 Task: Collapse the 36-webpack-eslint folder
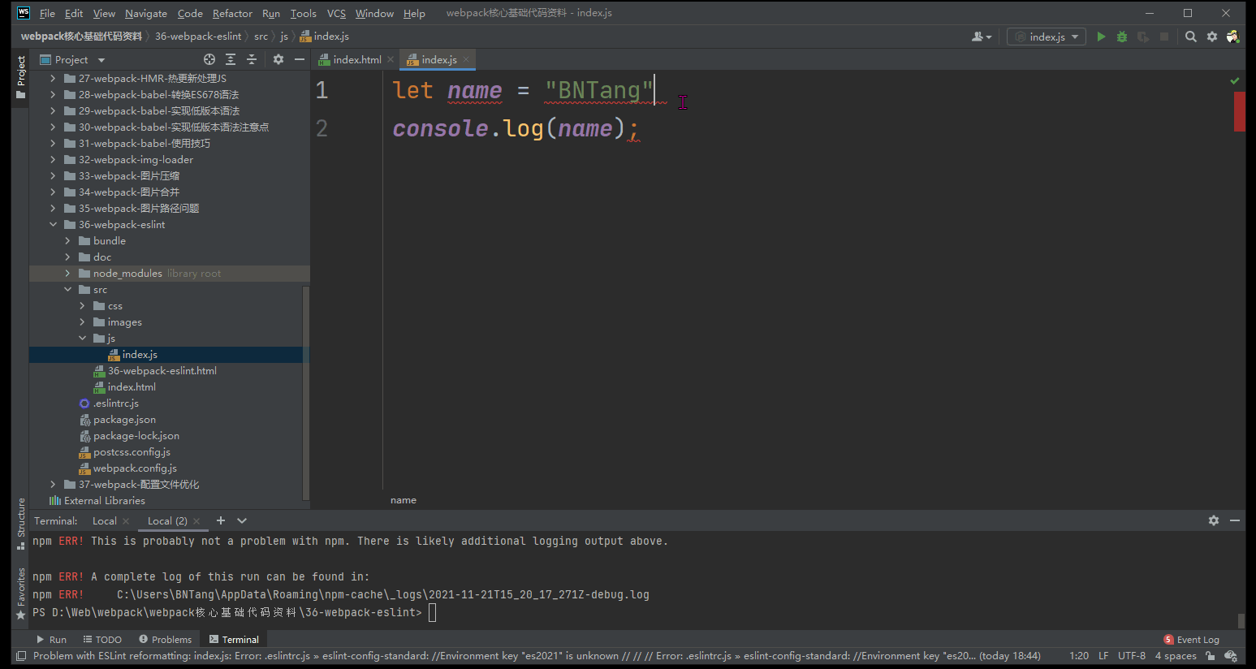tap(53, 225)
